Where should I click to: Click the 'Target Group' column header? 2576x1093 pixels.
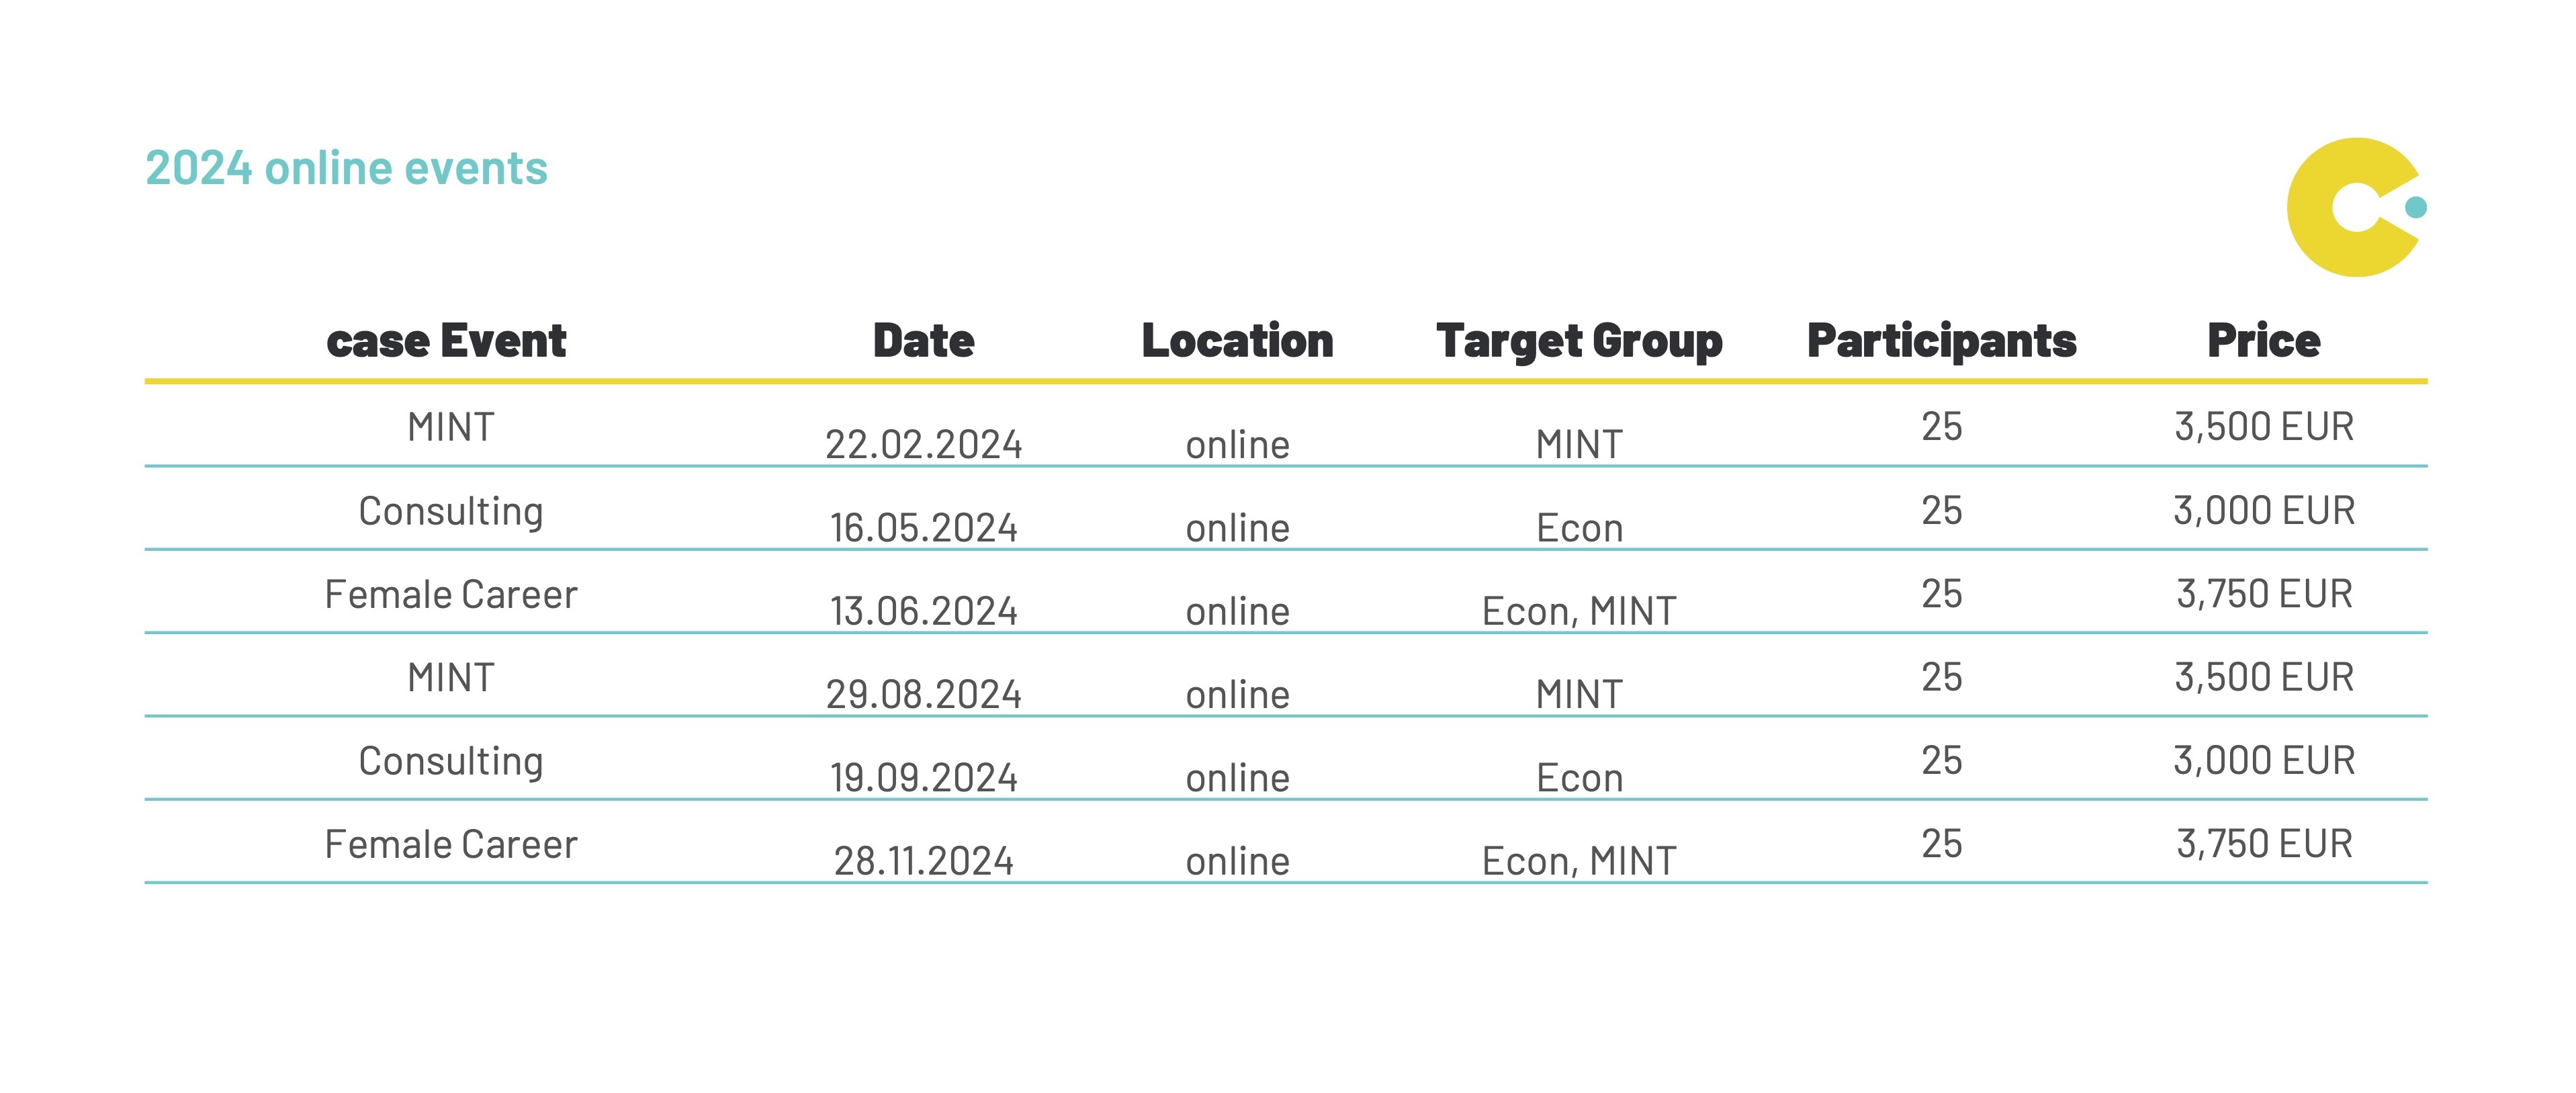pyautogui.click(x=1579, y=341)
